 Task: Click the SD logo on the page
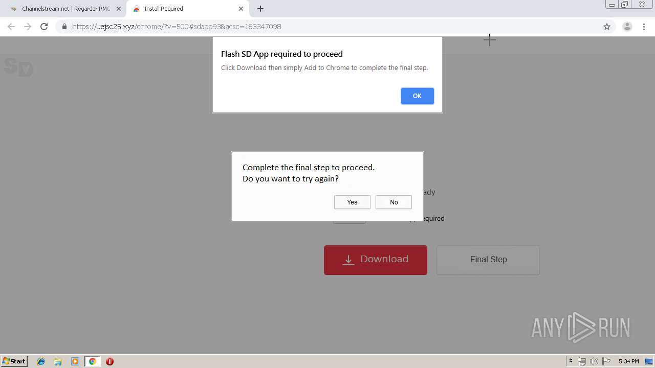(18, 67)
